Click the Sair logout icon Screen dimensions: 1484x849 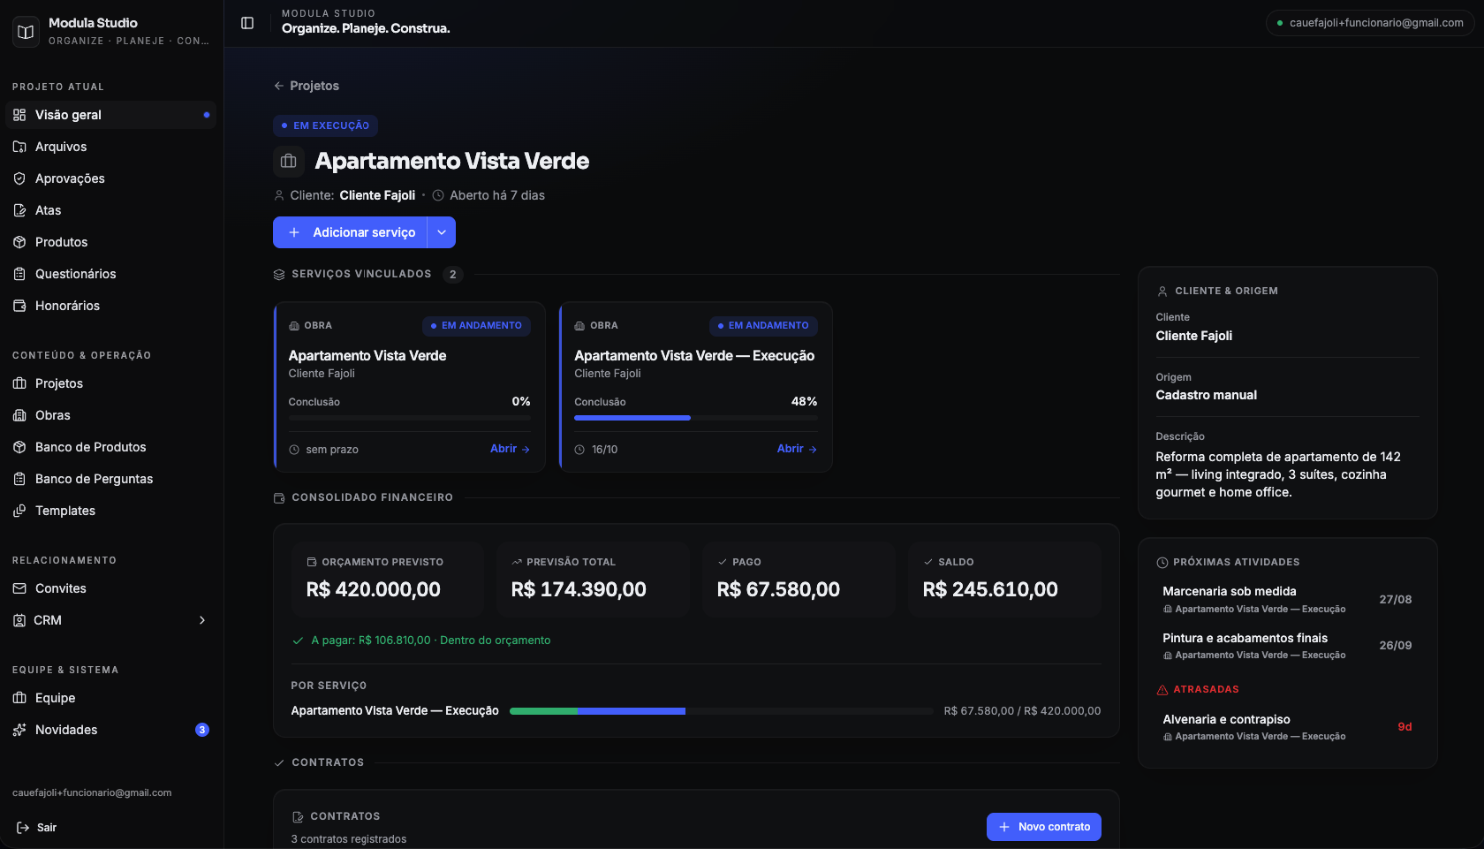click(23, 828)
